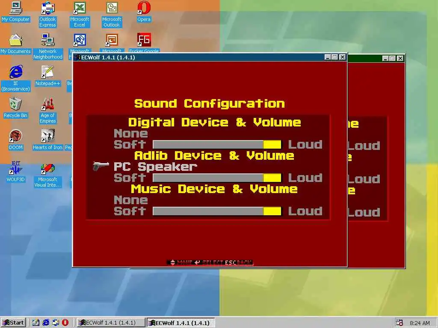The image size is (438, 328).
Task: Adjust the Adlib Device volume slider
Action: [217, 178]
